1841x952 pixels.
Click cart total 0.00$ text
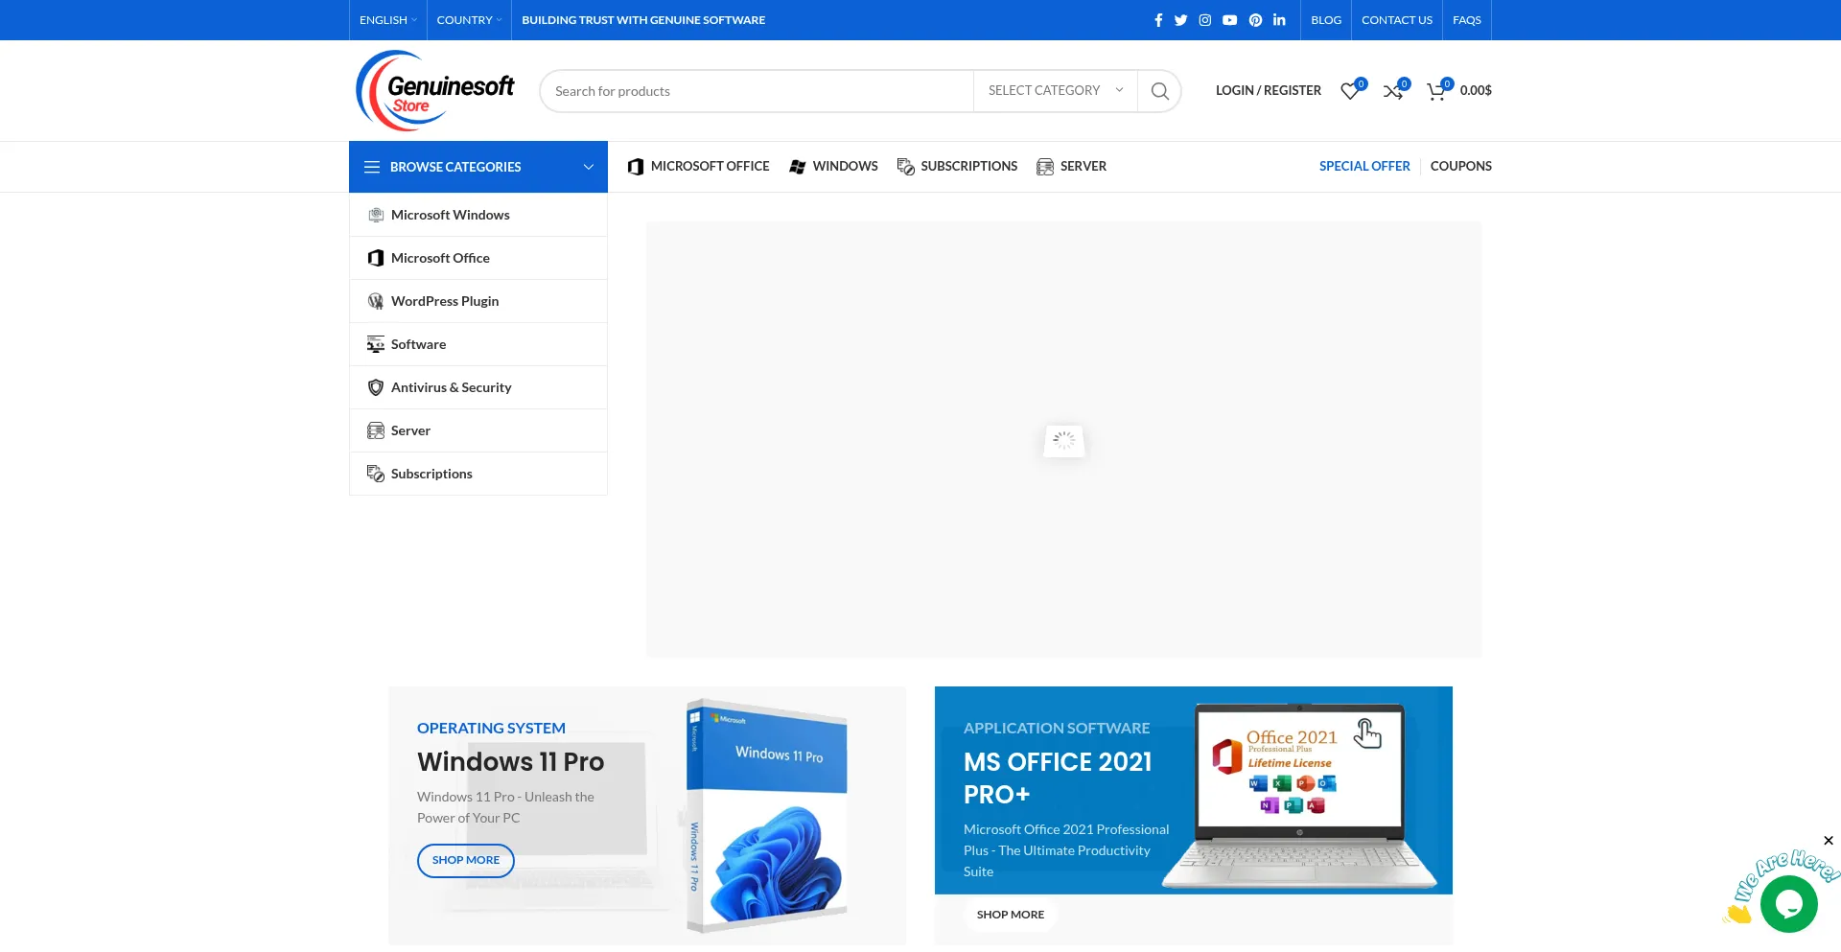[x=1476, y=90]
